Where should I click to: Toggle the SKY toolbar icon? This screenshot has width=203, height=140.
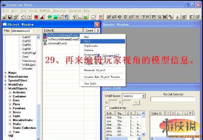80,17
